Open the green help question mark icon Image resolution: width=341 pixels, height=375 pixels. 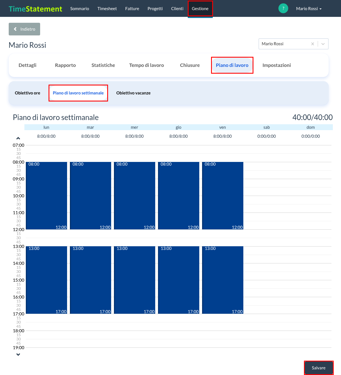[x=283, y=8]
